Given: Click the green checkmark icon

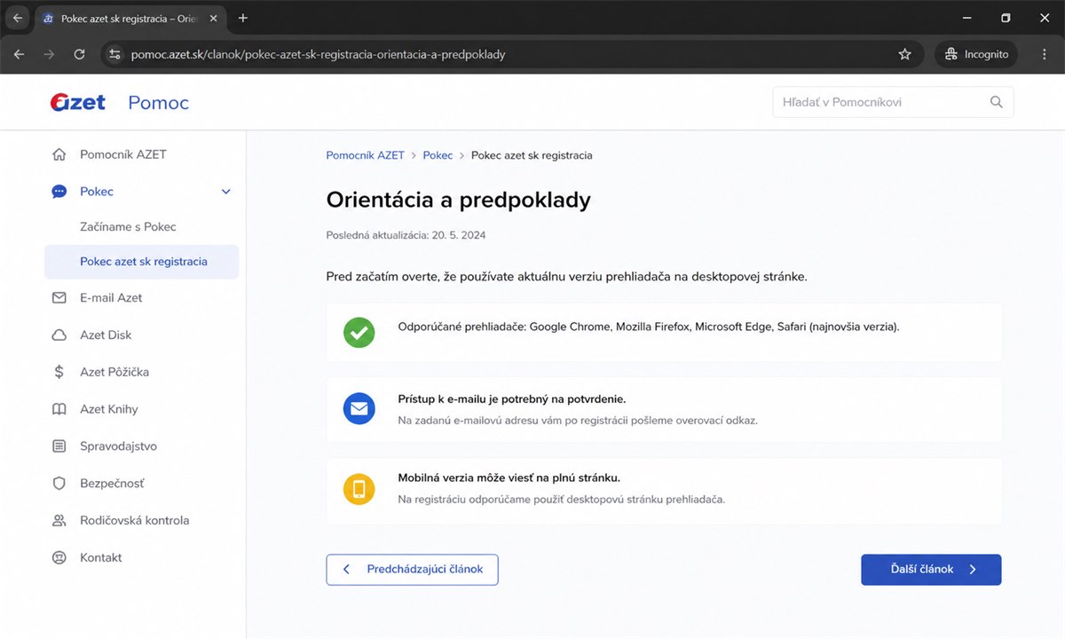Looking at the screenshot, I should pyautogui.click(x=359, y=333).
